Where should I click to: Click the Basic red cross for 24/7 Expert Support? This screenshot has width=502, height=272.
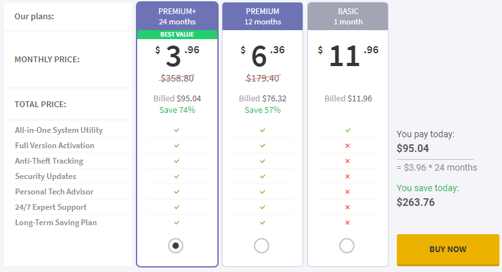click(347, 207)
